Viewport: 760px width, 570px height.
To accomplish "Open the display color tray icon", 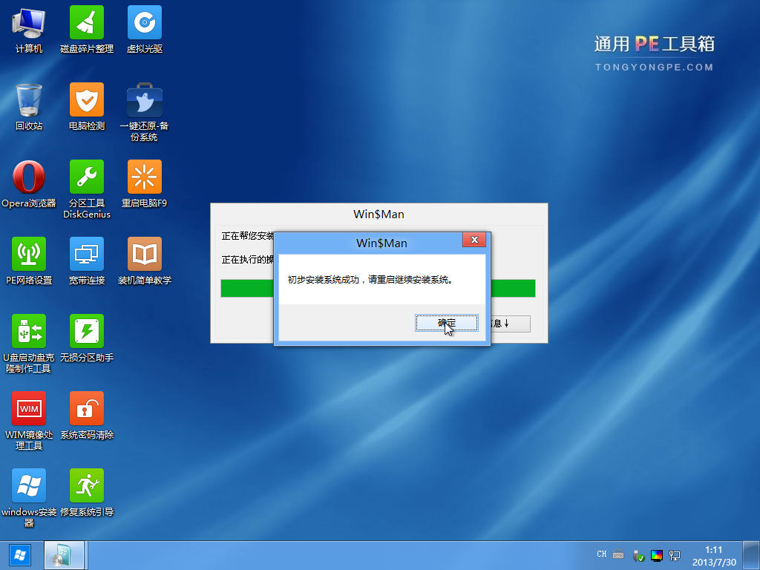I will [x=656, y=555].
